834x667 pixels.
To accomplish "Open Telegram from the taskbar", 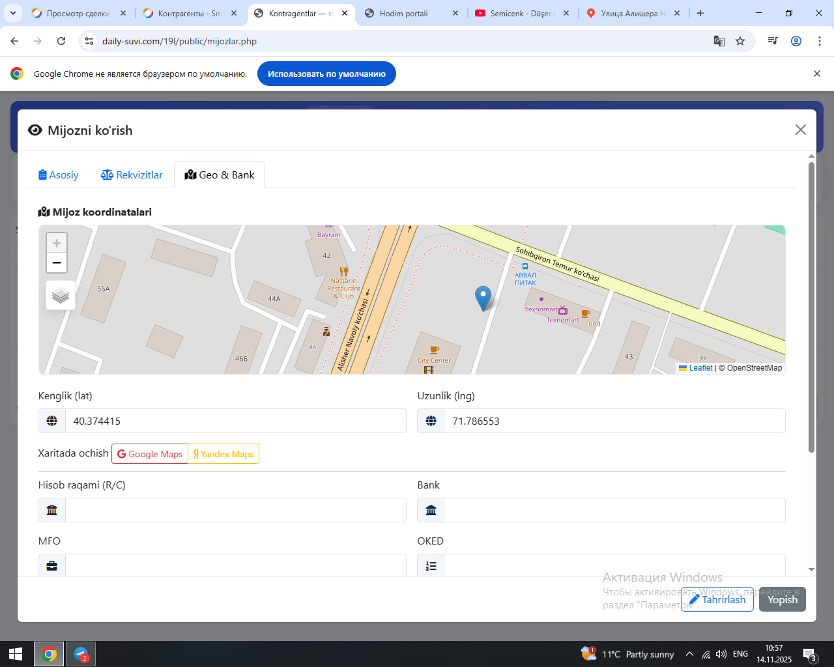I will [x=81, y=654].
